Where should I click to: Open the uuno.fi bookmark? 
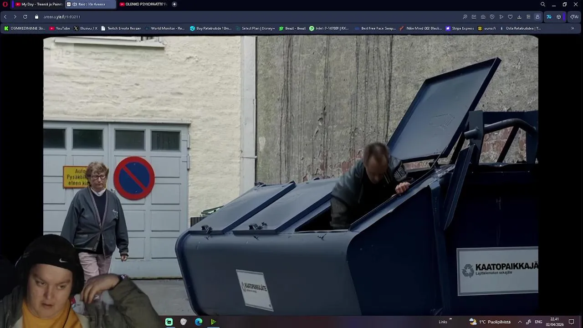[486, 28]
